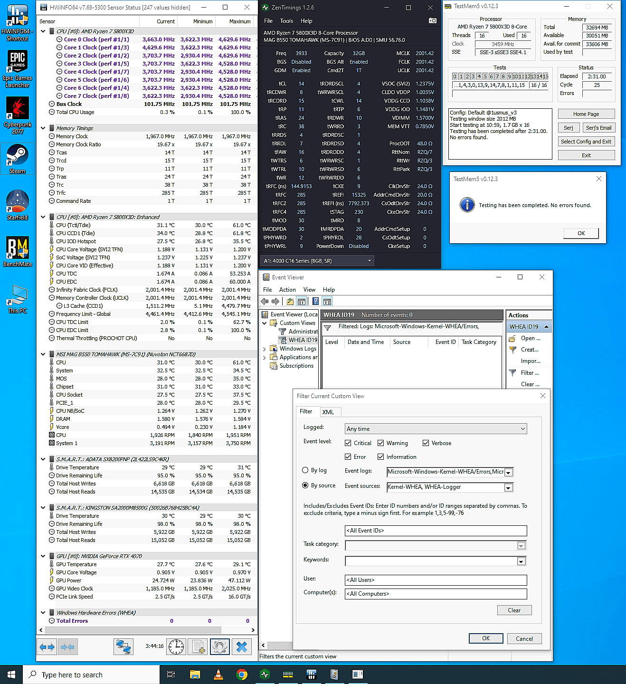Select By log radio button
This screenshot has height=684, width=626.
tap(305, 470)
